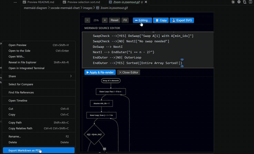Switch to Preview selection sort.md tab
Viewport: 254px width, 154px height.
pyautogui.click(x=81, y=2)
